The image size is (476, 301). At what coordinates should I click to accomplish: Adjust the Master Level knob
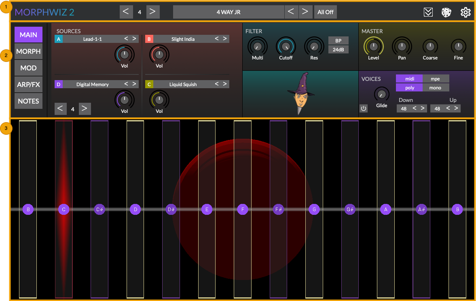coord(373,46)
